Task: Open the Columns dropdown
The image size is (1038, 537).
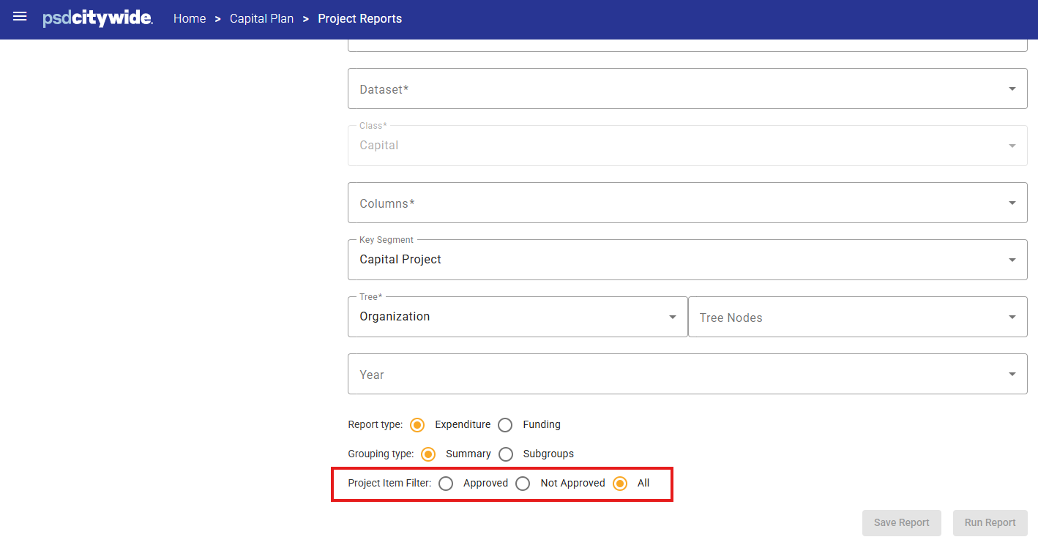Action: (687, 203)
